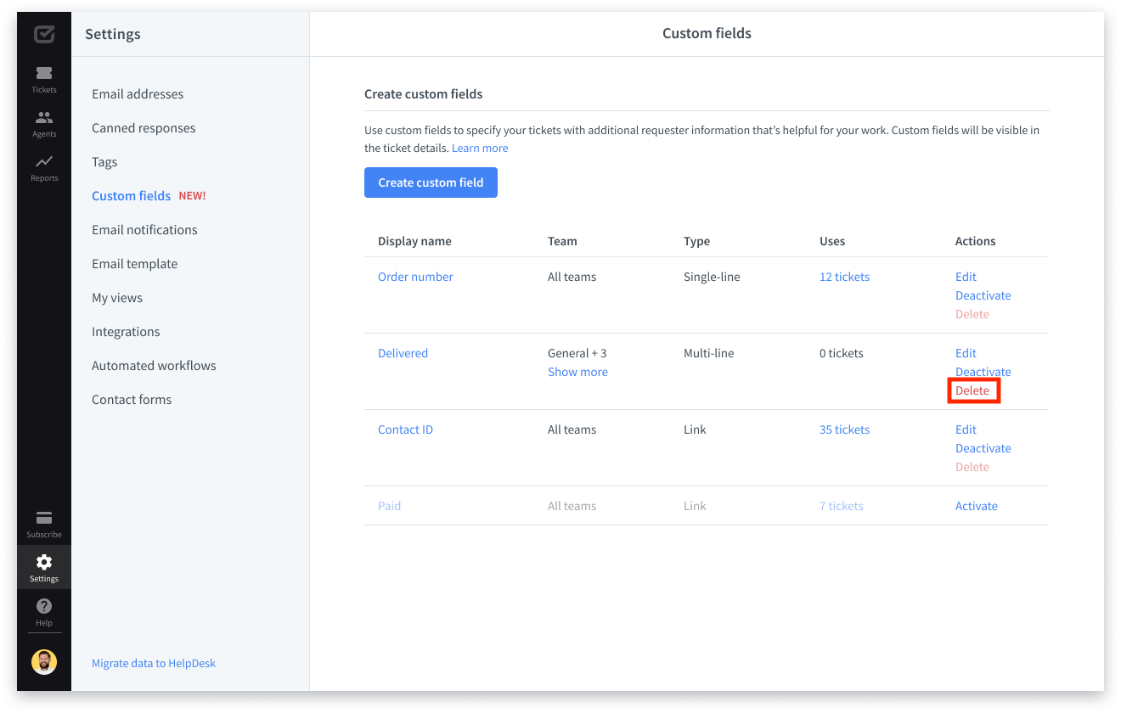Open Integrations settings
1121x713 pixels.
[x=126, y=332]
